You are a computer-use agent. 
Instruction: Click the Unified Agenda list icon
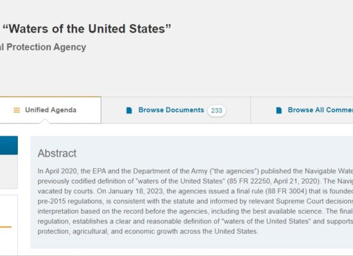(17, 110)
